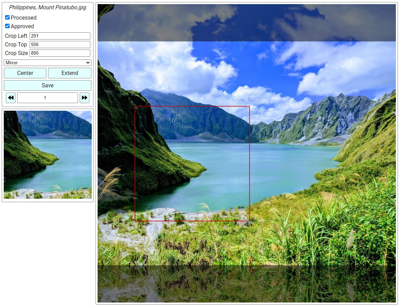Click inside the red crop rectangle

192,164
